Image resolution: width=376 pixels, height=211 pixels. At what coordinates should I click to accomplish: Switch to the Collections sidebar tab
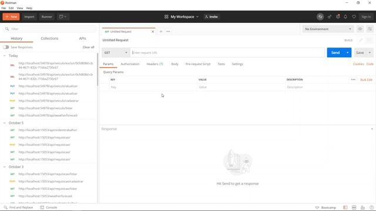point(49,38)
